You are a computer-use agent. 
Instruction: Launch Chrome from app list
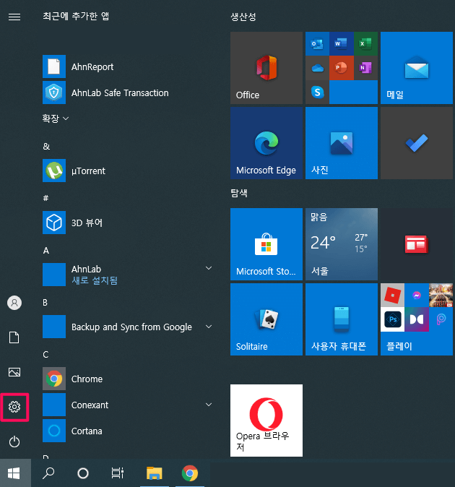pos(127,379)
